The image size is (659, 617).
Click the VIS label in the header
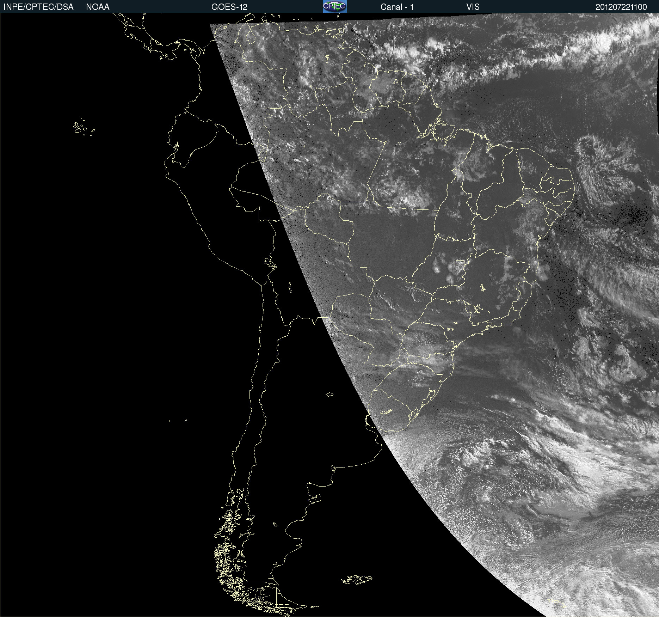click(473, 7)
